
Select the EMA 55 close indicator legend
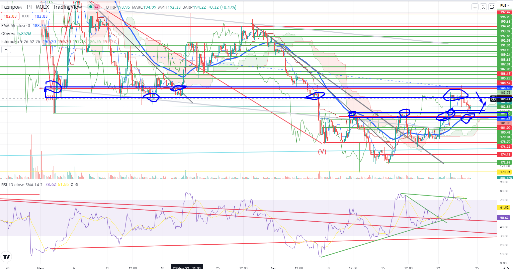click(16, 25)
